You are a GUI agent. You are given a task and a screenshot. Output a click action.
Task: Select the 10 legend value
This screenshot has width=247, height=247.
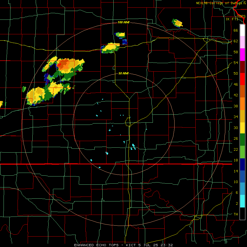click(x=236, y=182)
